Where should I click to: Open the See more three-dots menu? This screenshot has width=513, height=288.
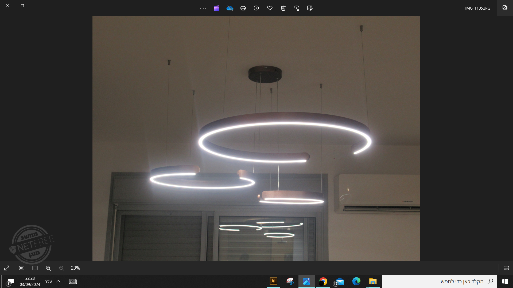click(203, 8)
